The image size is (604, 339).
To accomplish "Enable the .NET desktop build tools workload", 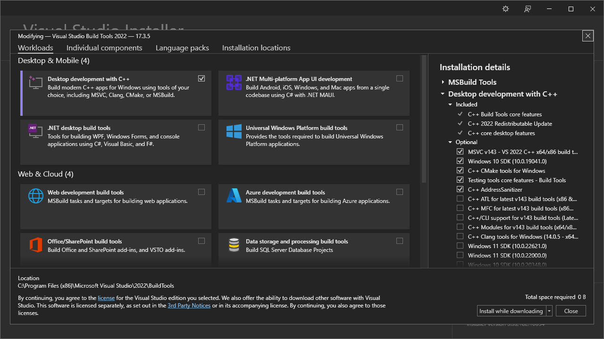I will coord(201,128).
